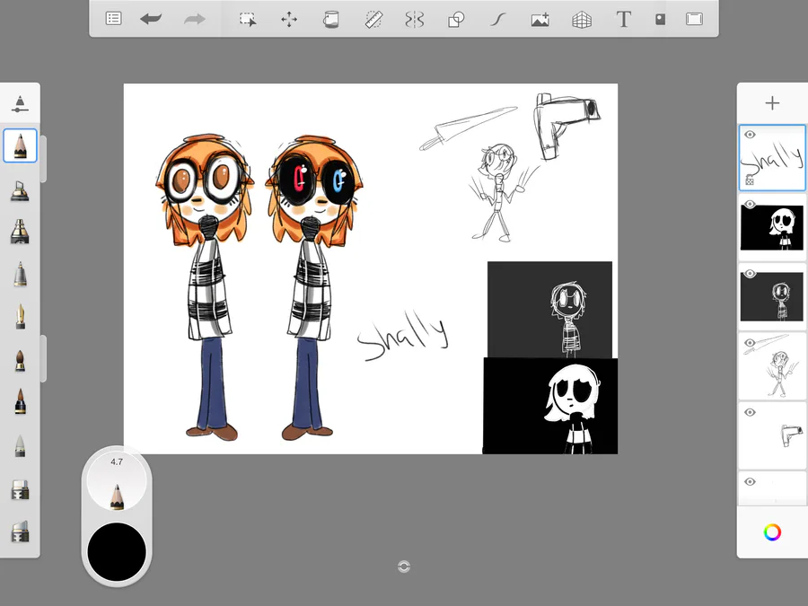This screenshot has width=808, height=606.
Task: Select the fountain ink pen brush
Action: tap(20, 316)
